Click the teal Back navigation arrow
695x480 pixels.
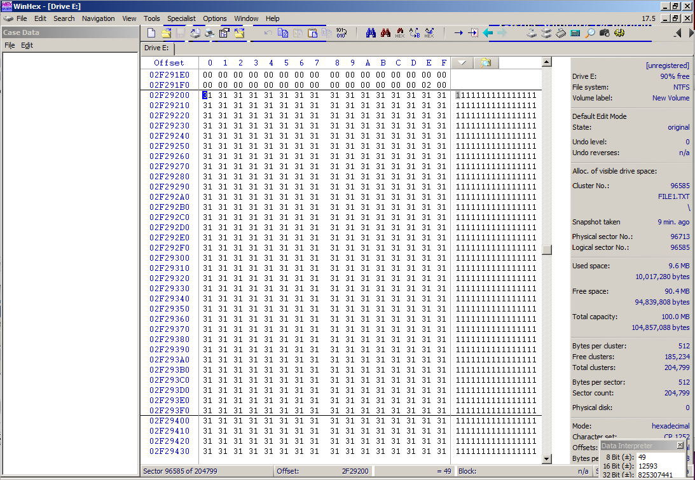488,33
